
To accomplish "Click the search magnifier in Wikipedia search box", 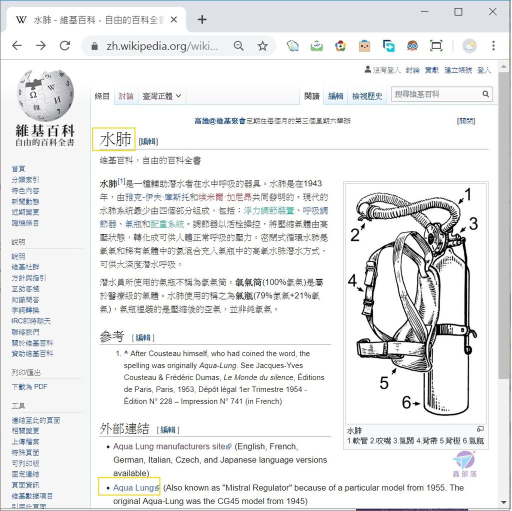I will [485, 94].
